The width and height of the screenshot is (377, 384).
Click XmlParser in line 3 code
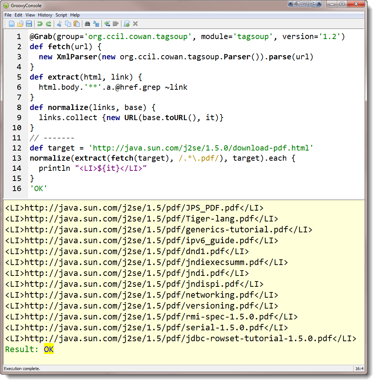(x=77, y=57)
